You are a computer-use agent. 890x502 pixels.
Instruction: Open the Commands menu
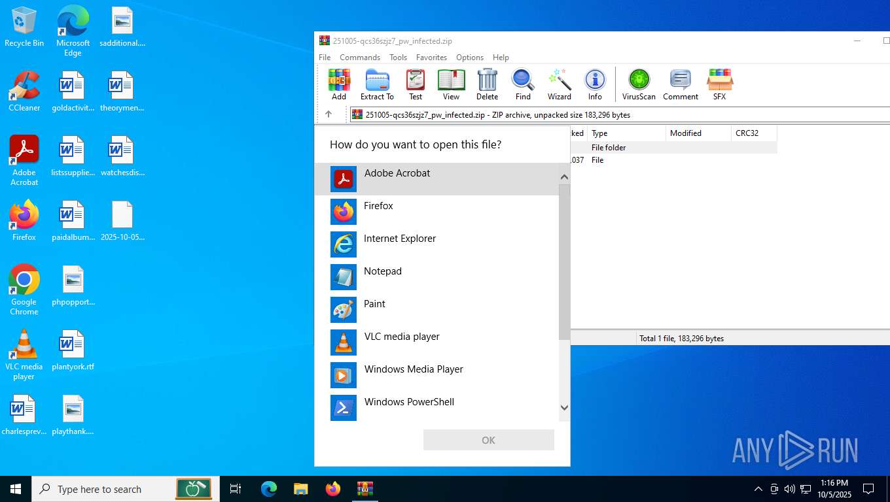click(360, 58)
